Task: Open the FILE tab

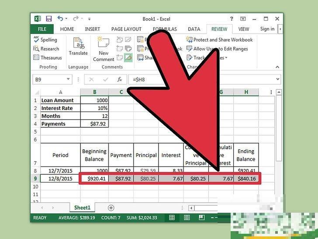Action: click(42, 29)
